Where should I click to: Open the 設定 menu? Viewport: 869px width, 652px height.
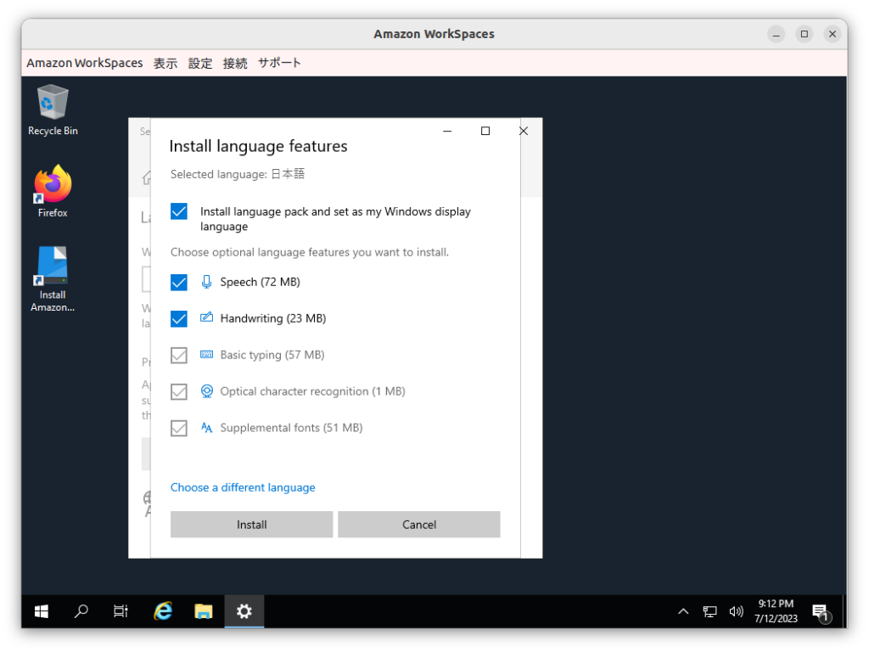point(200,62)
